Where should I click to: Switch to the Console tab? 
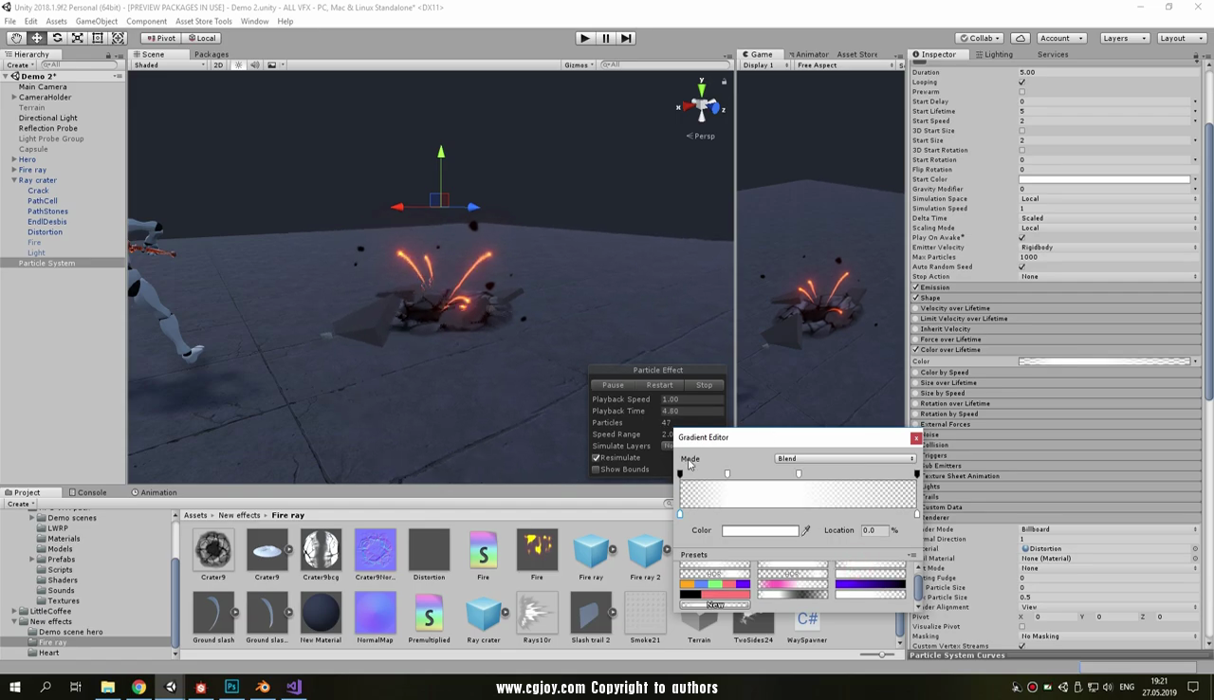87,492
